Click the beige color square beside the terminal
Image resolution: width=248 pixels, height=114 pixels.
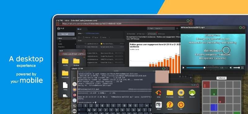pyautogui.click(x=162, y=77)
